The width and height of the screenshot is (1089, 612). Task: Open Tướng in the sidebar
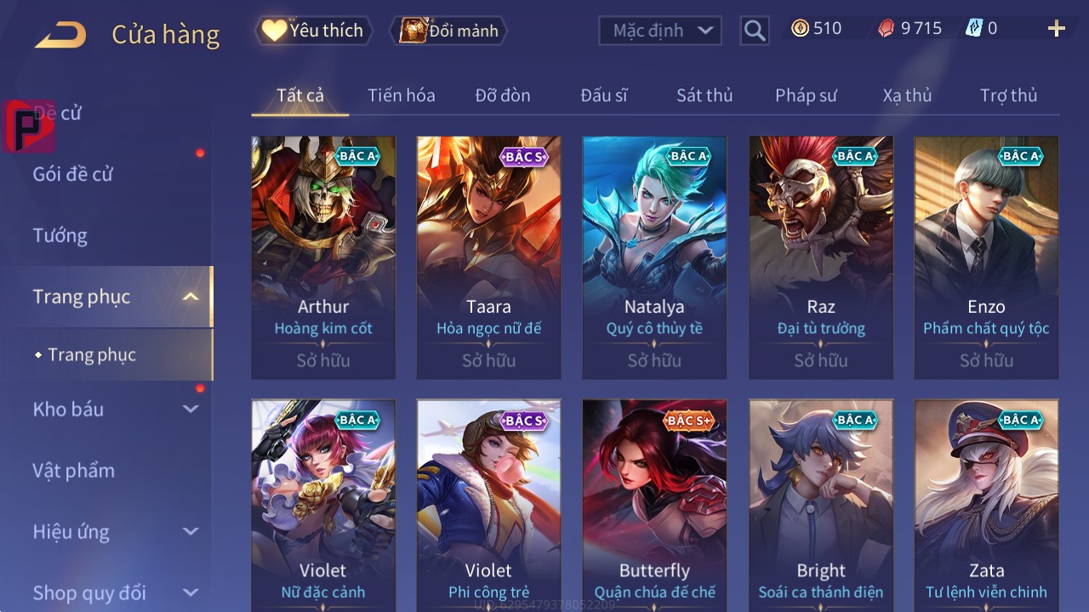tap(60, 235)
